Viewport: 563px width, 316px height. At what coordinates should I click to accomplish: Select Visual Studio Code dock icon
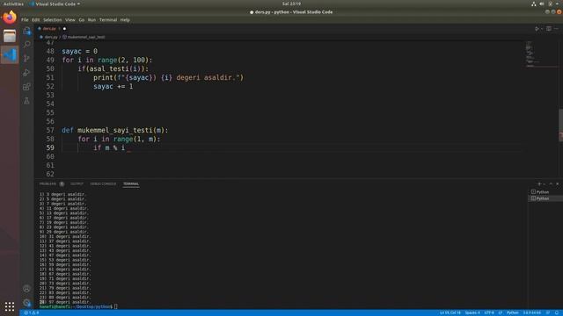[10, 54]
